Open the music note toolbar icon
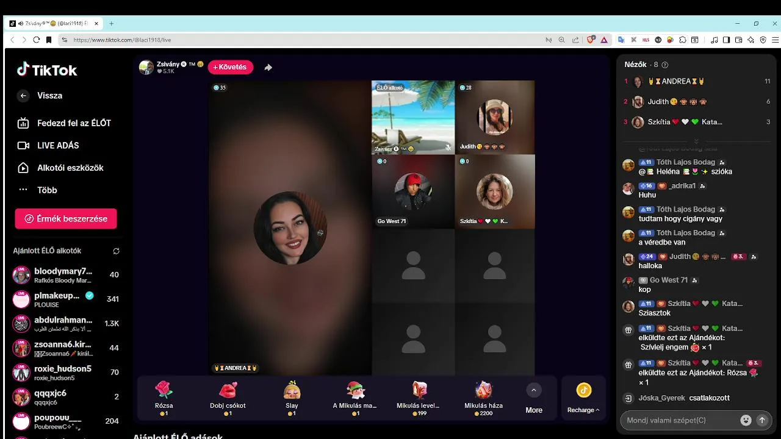The width and height of the screenshot is (781, 439). [714, 40]
